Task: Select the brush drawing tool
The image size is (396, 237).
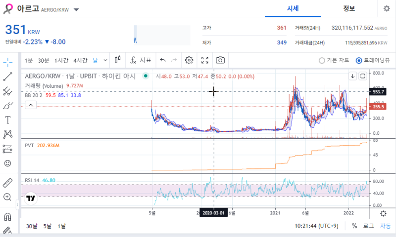Action: pos(8,106)
